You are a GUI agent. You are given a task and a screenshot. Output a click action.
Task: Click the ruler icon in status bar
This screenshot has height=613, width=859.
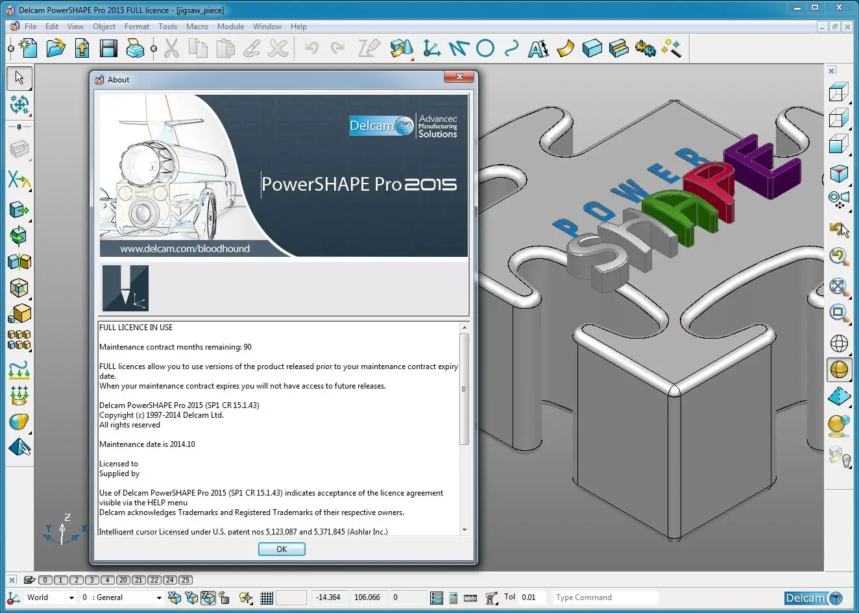pyautogui.click(x=470, y=597)
